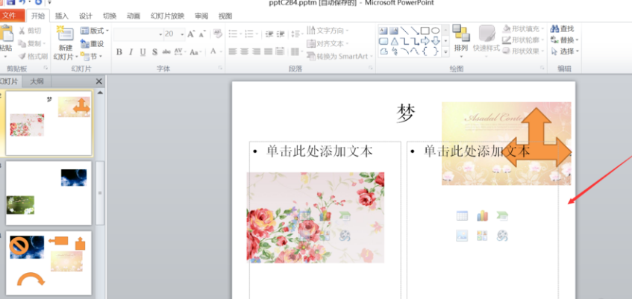Select the oval shape in shapes gallery

[x=435, y=31]
